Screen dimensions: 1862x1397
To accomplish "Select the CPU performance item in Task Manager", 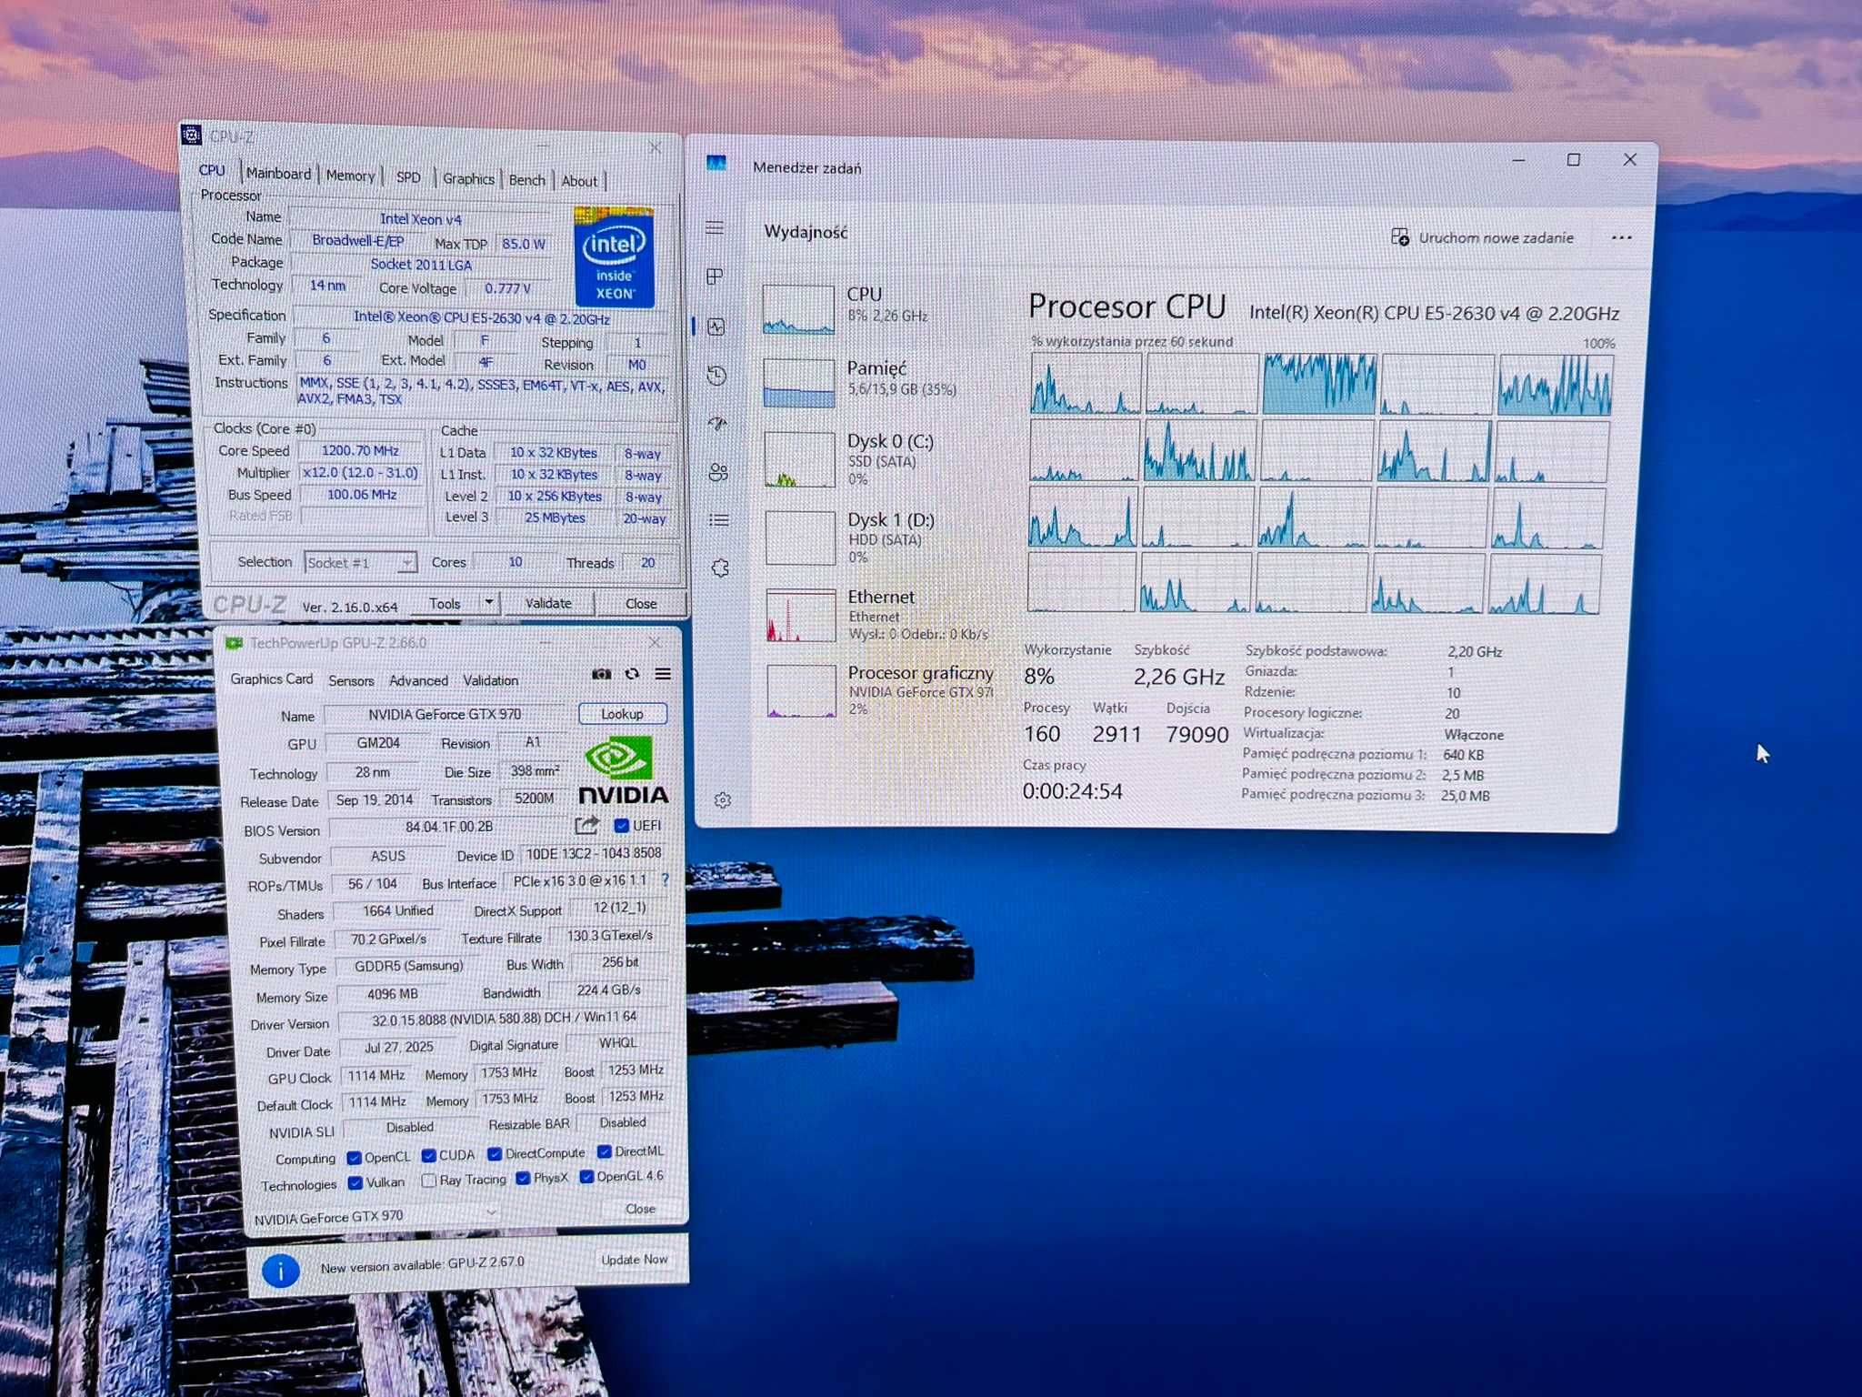I will (878, 307).
